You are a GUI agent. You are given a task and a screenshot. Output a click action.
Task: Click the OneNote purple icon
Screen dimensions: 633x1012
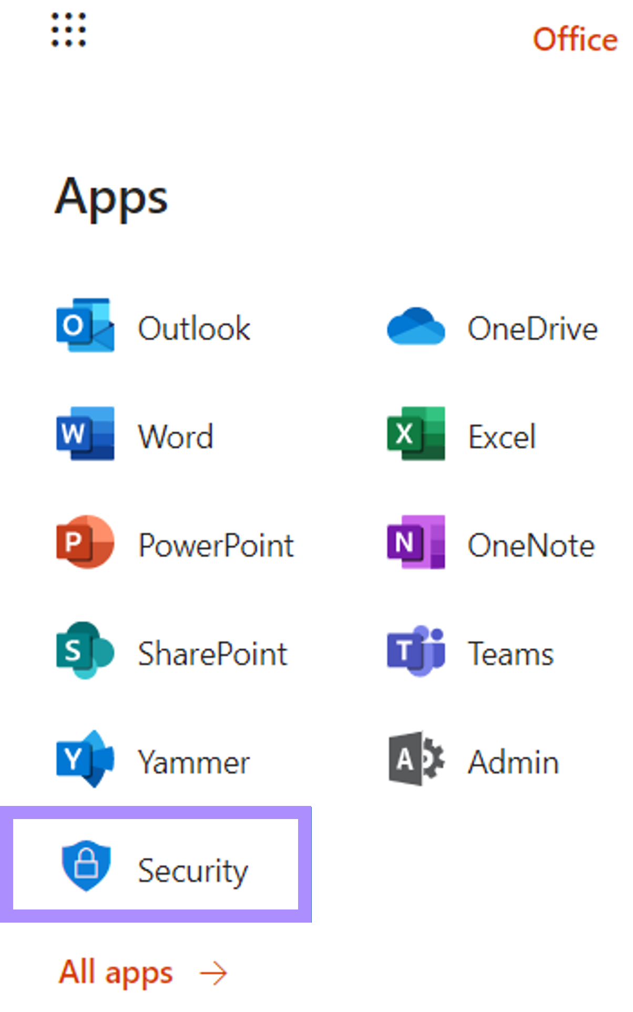point(416,542)
